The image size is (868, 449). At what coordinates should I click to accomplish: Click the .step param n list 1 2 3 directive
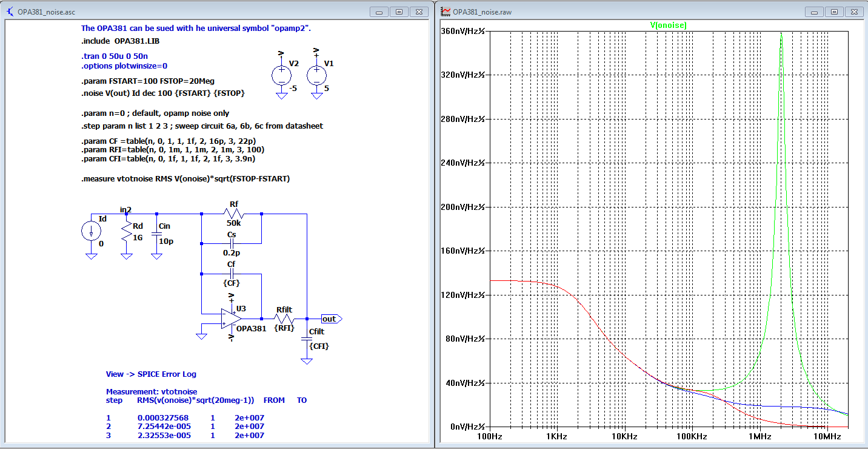click(202, 126)
